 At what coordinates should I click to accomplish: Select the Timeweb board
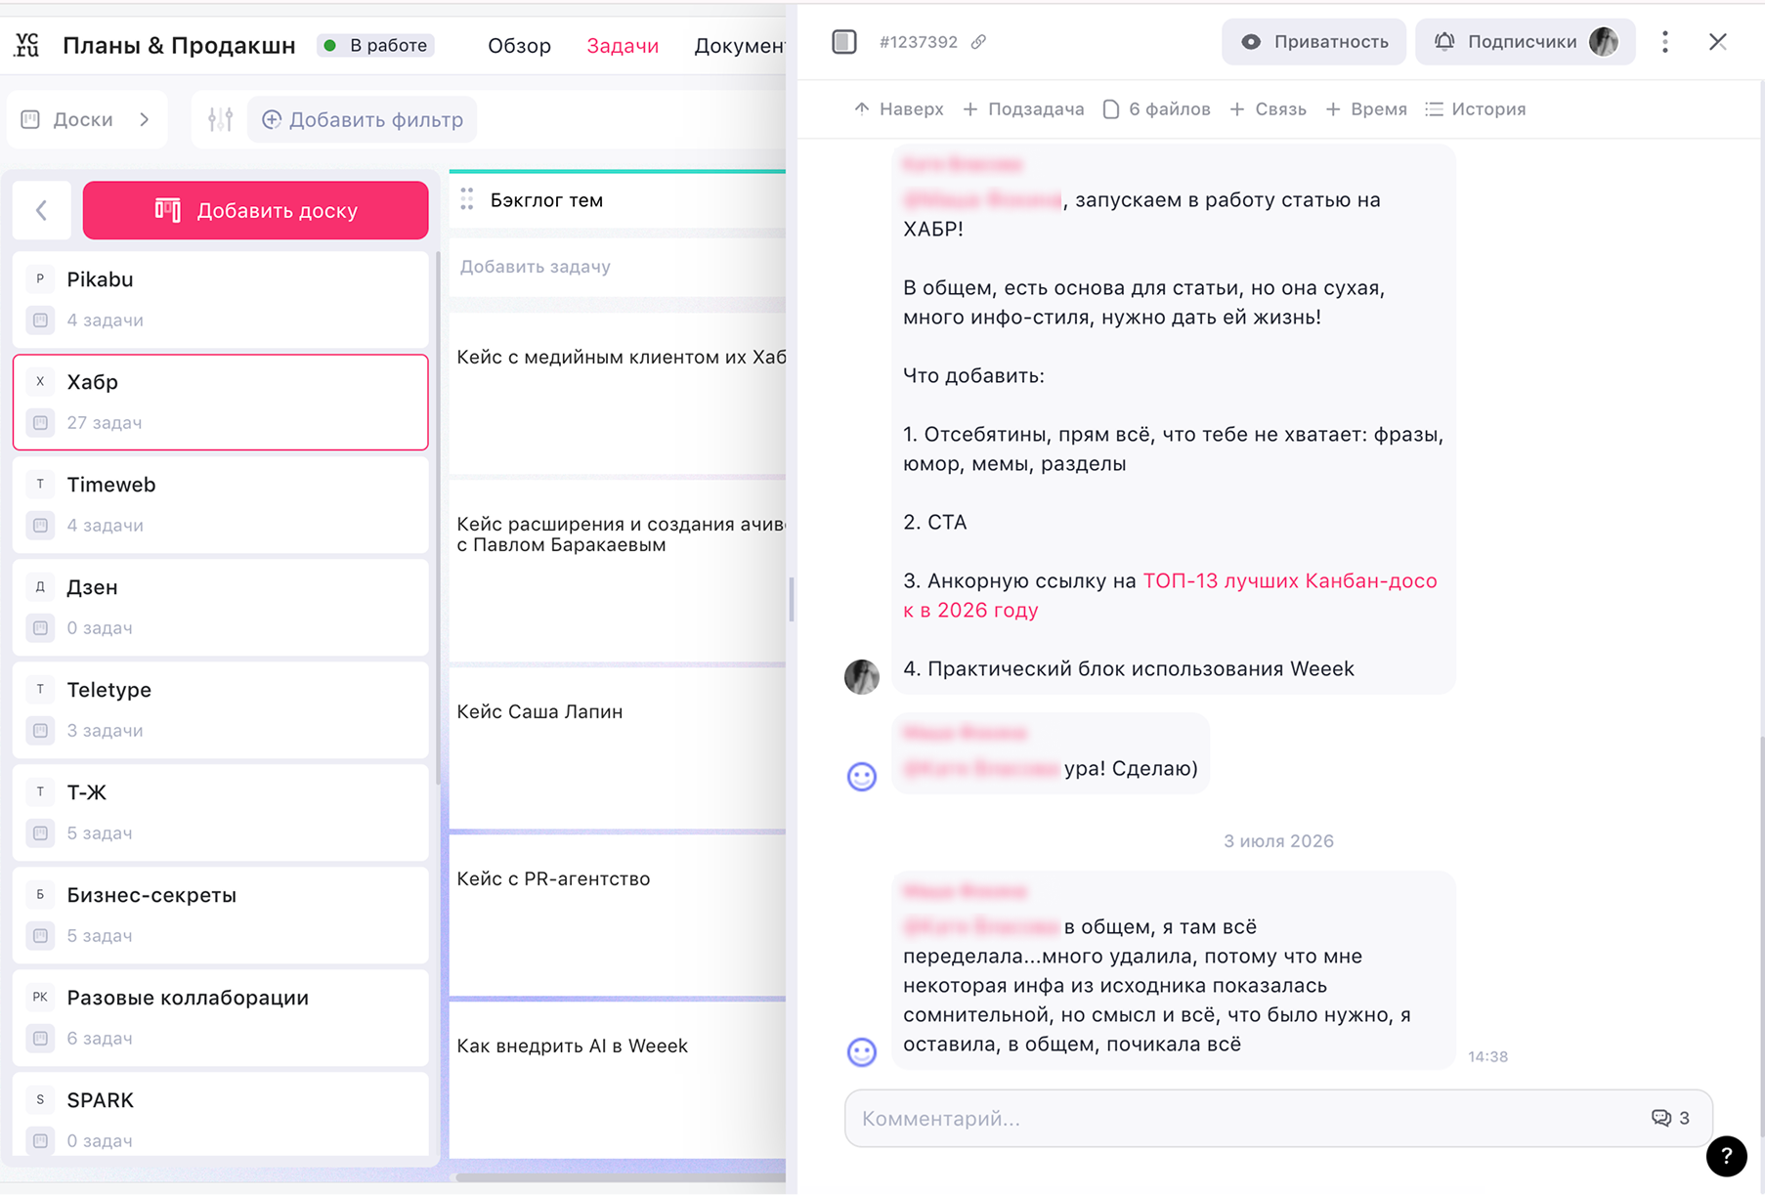(x=221, y=504)
